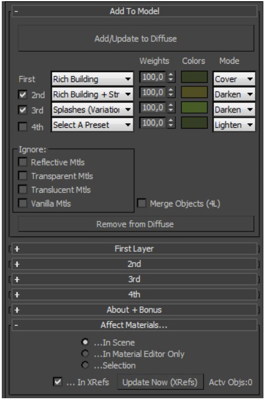The width and height of the screenshot is (267, 400).
Task: Click Remove from Diffuse button
Action: click(136, 224)
